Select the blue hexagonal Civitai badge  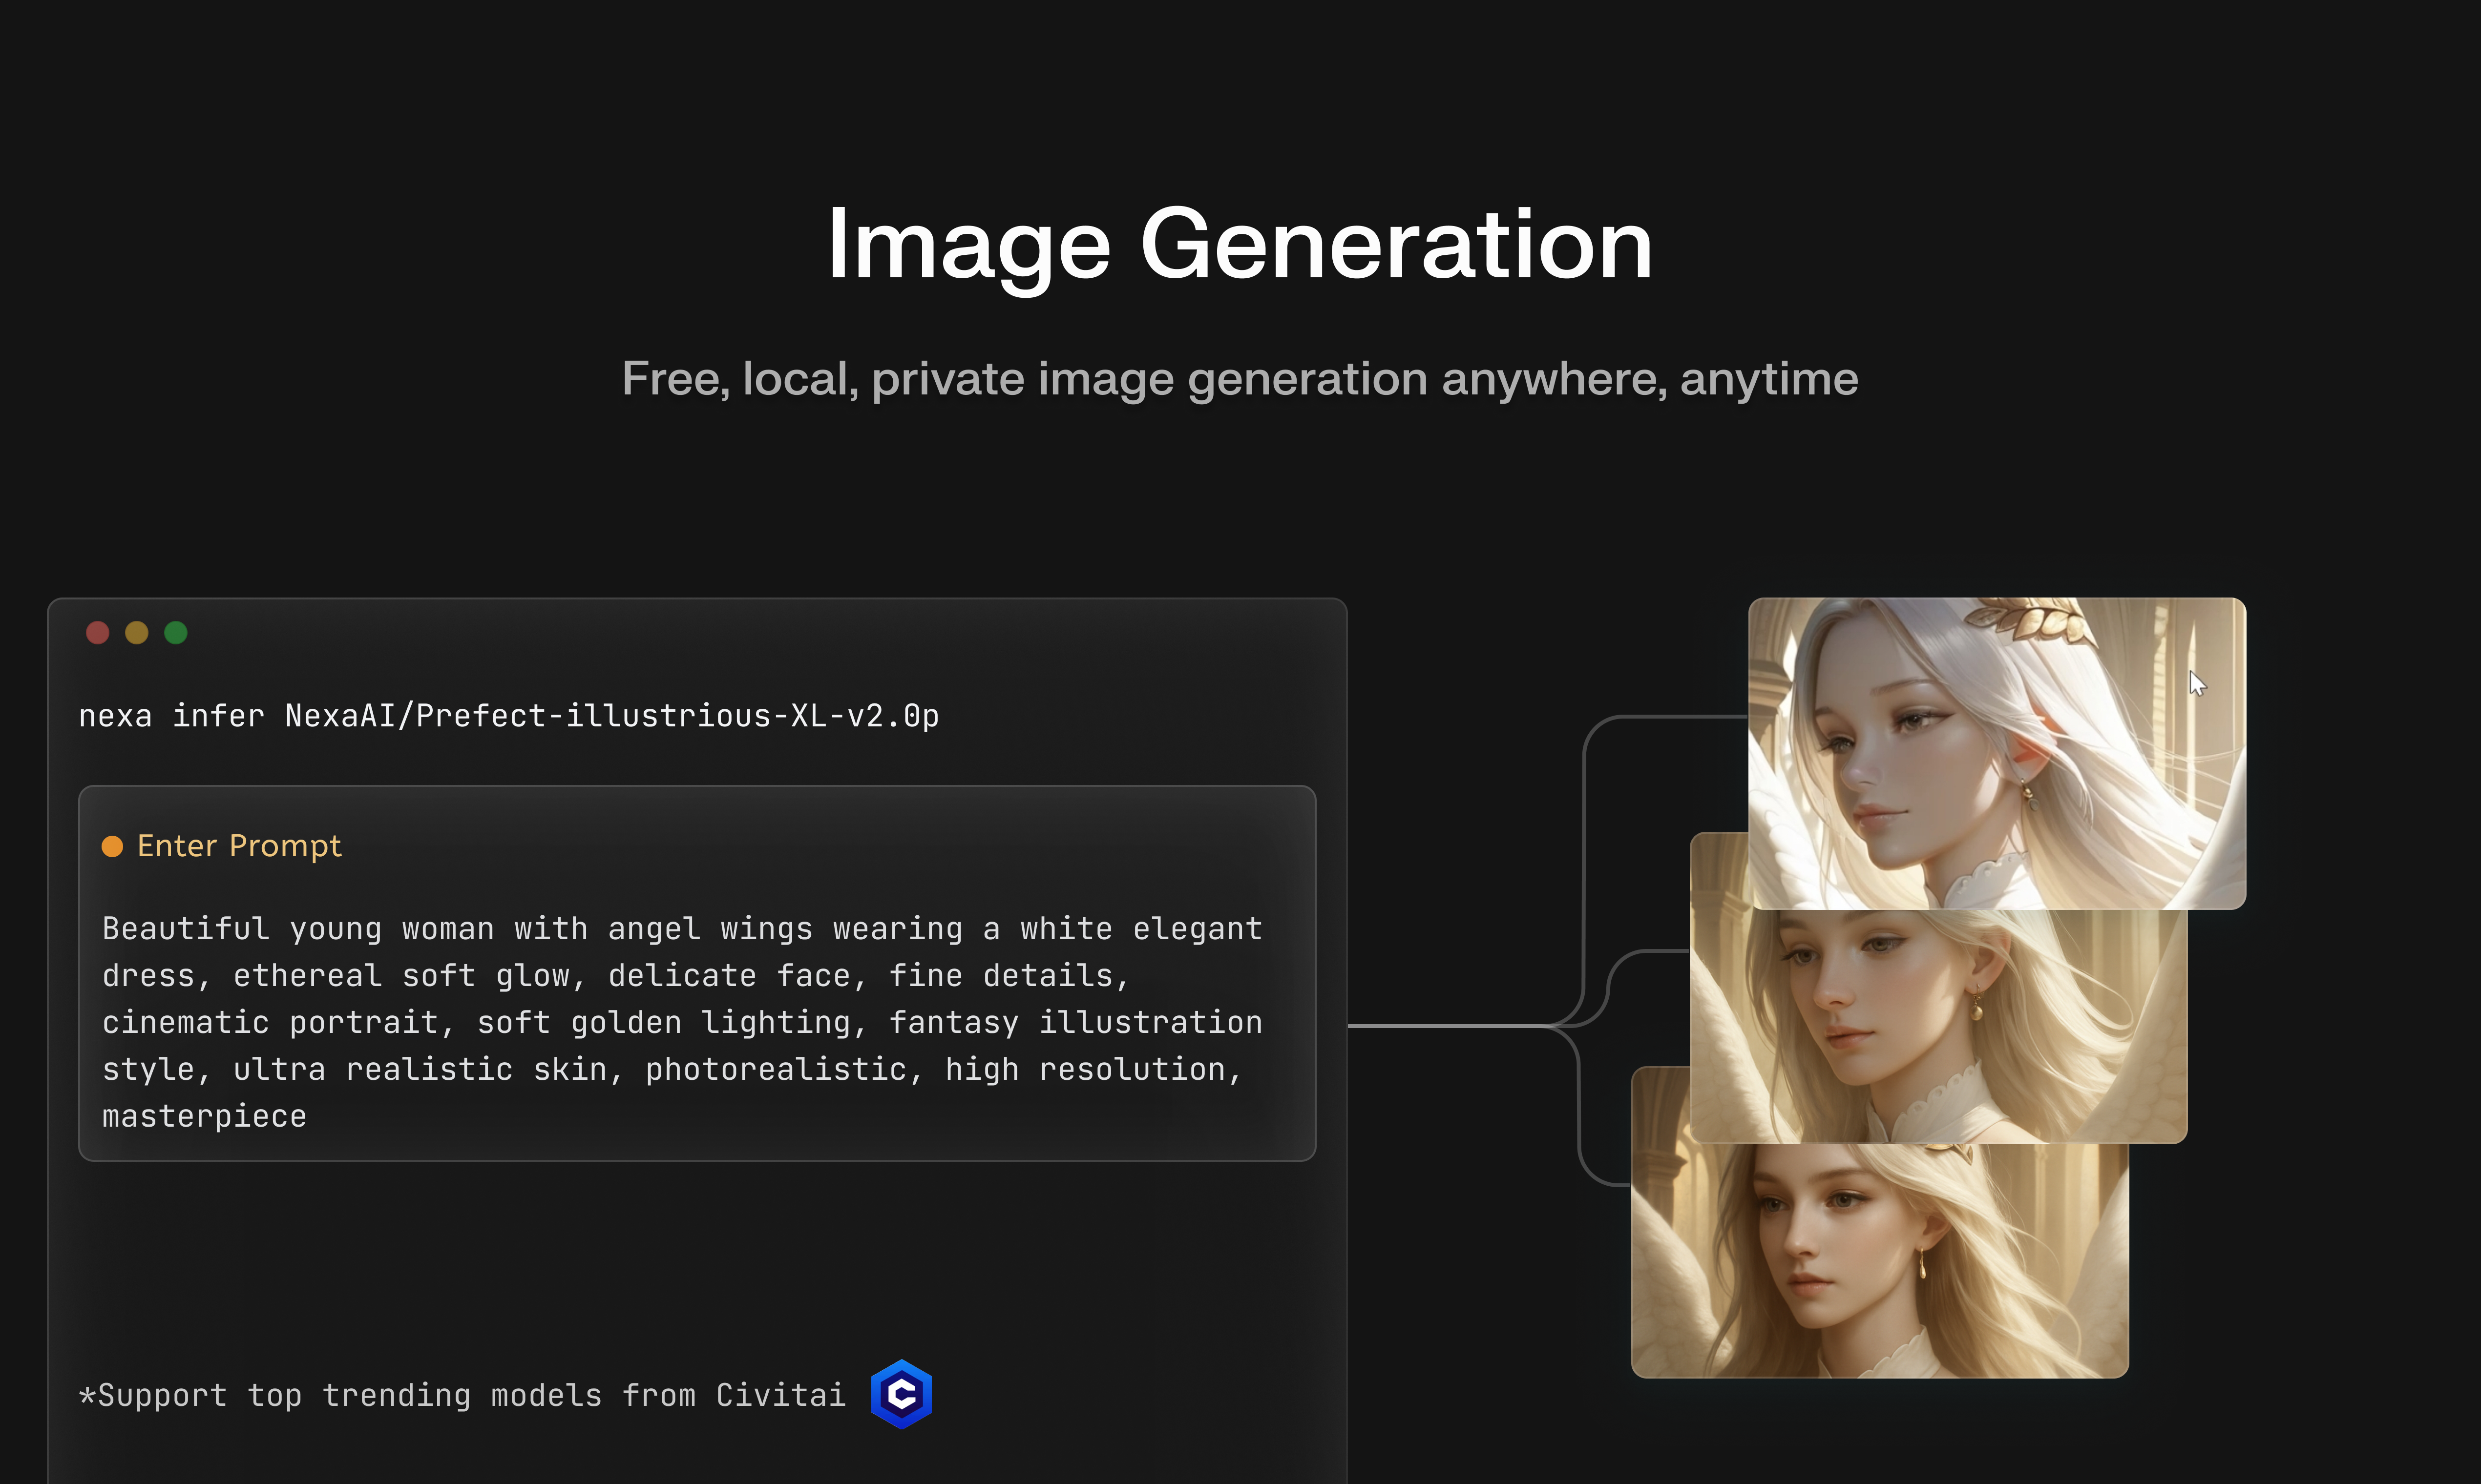pyautogui.click(x=902, y=1394)
